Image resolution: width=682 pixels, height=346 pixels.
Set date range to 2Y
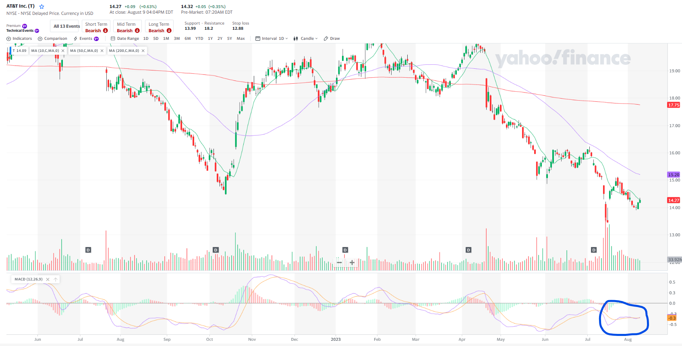pyautogui.click(x=220, y=39)
